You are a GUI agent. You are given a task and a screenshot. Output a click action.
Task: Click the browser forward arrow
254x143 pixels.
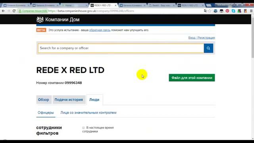tap(9, 11)
